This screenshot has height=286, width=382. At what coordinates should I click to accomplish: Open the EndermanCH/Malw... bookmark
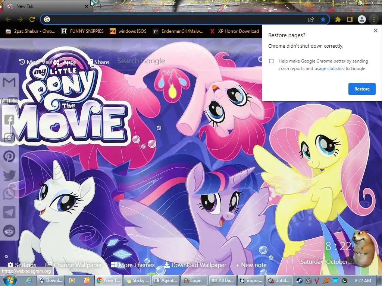pos(178,31)
